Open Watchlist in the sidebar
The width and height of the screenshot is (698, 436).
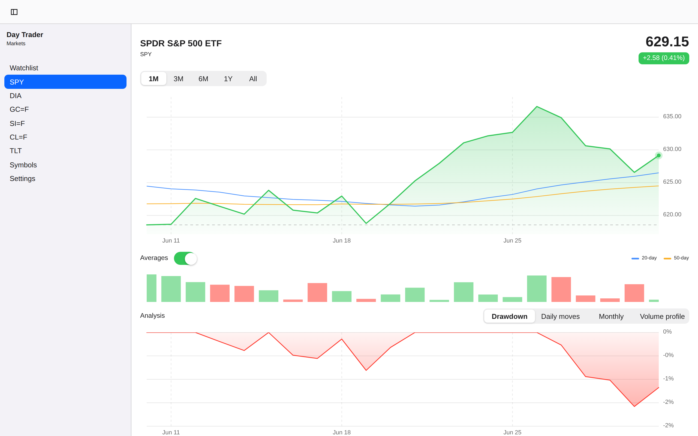click(65, 68)
